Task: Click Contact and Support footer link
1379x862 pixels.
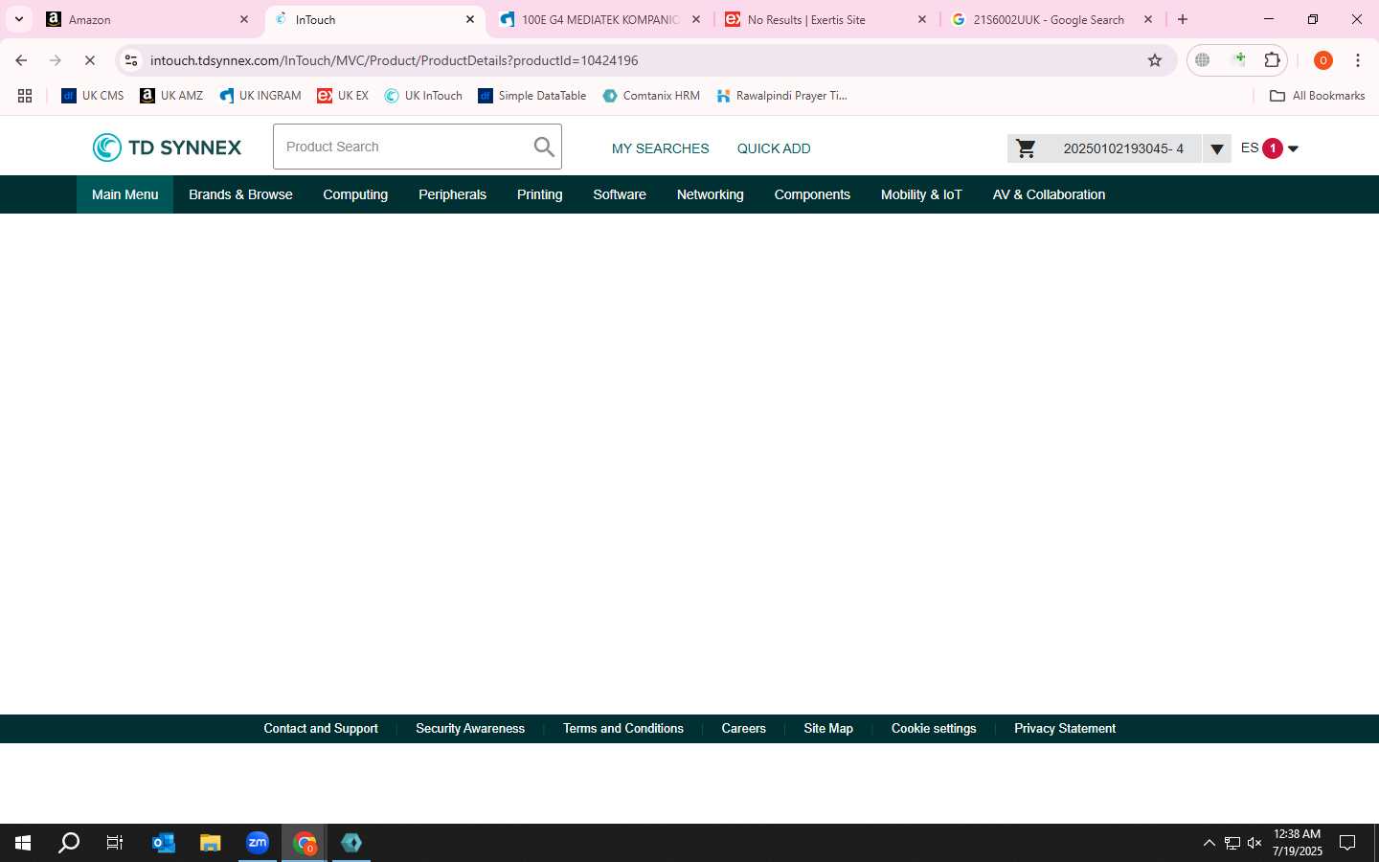Action: coord(321,729)
